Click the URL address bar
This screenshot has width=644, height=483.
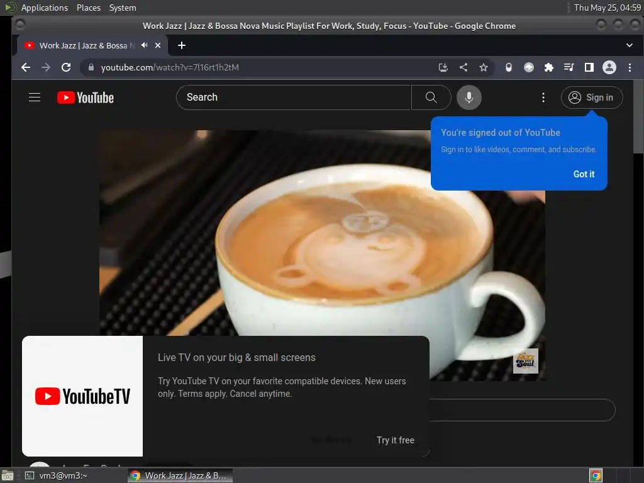[263, 67]
